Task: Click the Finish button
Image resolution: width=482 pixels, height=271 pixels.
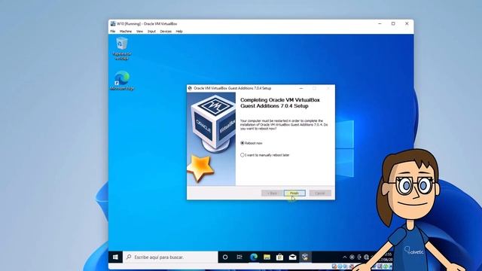Action: pyautogui.click(x=294, y=193)
